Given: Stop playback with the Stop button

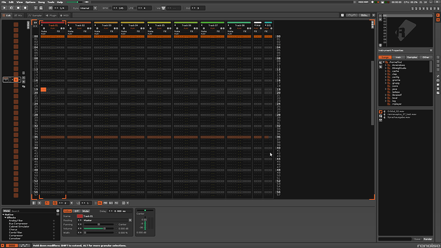Looking at the screenshot, I should pyautogui.click(x=19, y=8).
